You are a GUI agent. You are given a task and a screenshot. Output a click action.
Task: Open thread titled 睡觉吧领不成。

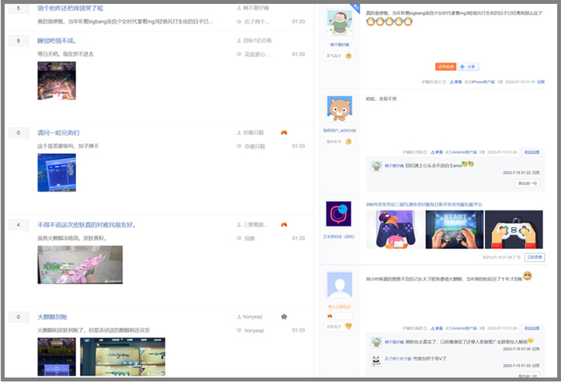pyautogui.click(x=56, y=40)
